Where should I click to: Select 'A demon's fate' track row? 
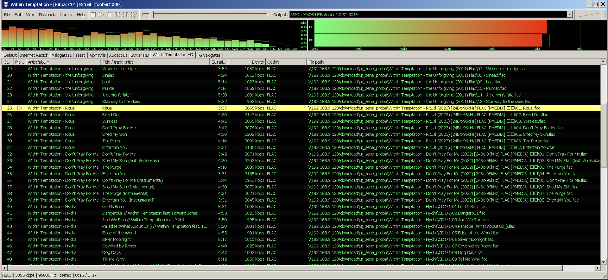301,95
